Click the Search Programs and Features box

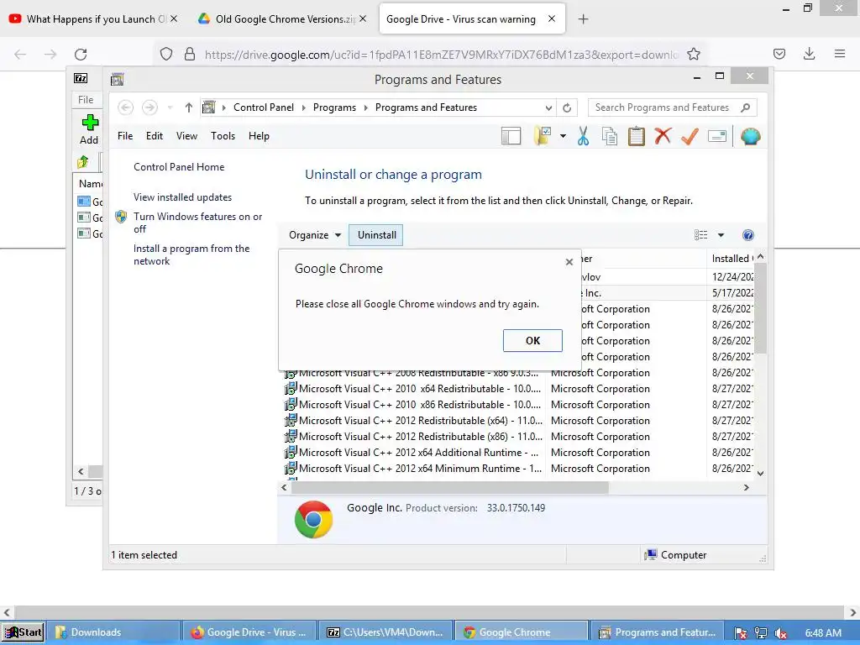(672, 107)
